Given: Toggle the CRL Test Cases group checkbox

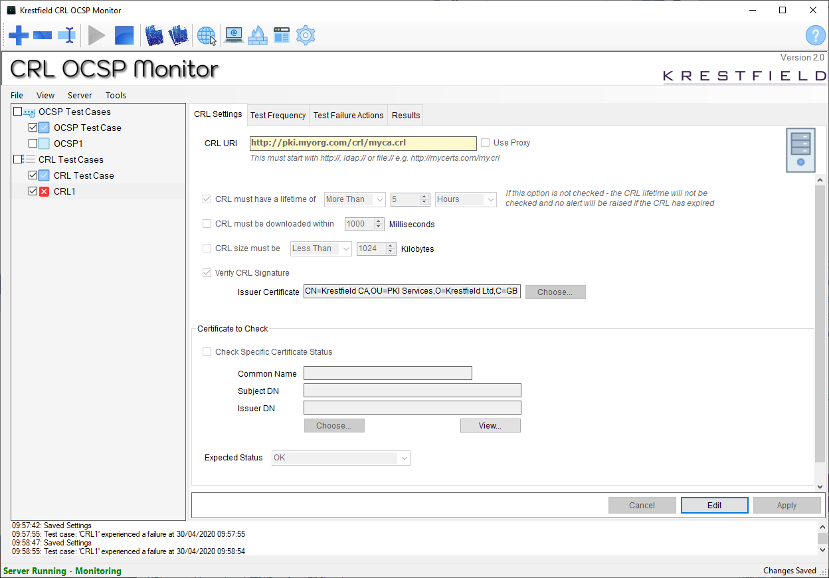Looking at the screenshot, I should [17, 159].
